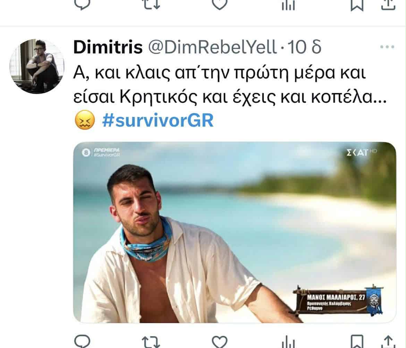Bookmark the previous tweet above
The width and height of the screenshot is (406, 348).
point(357,5)
